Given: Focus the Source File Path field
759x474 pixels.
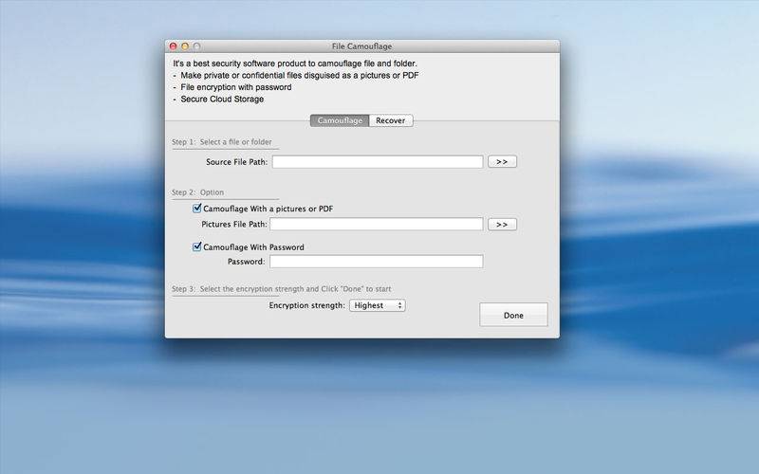Looking at the screenshot, I should tap(378, 162).
